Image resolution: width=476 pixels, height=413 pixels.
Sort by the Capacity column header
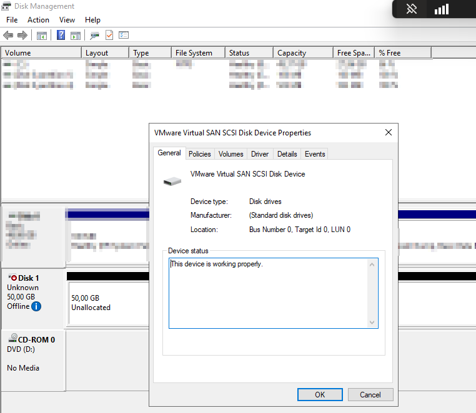pyautogui.click(x=304, y=53)
